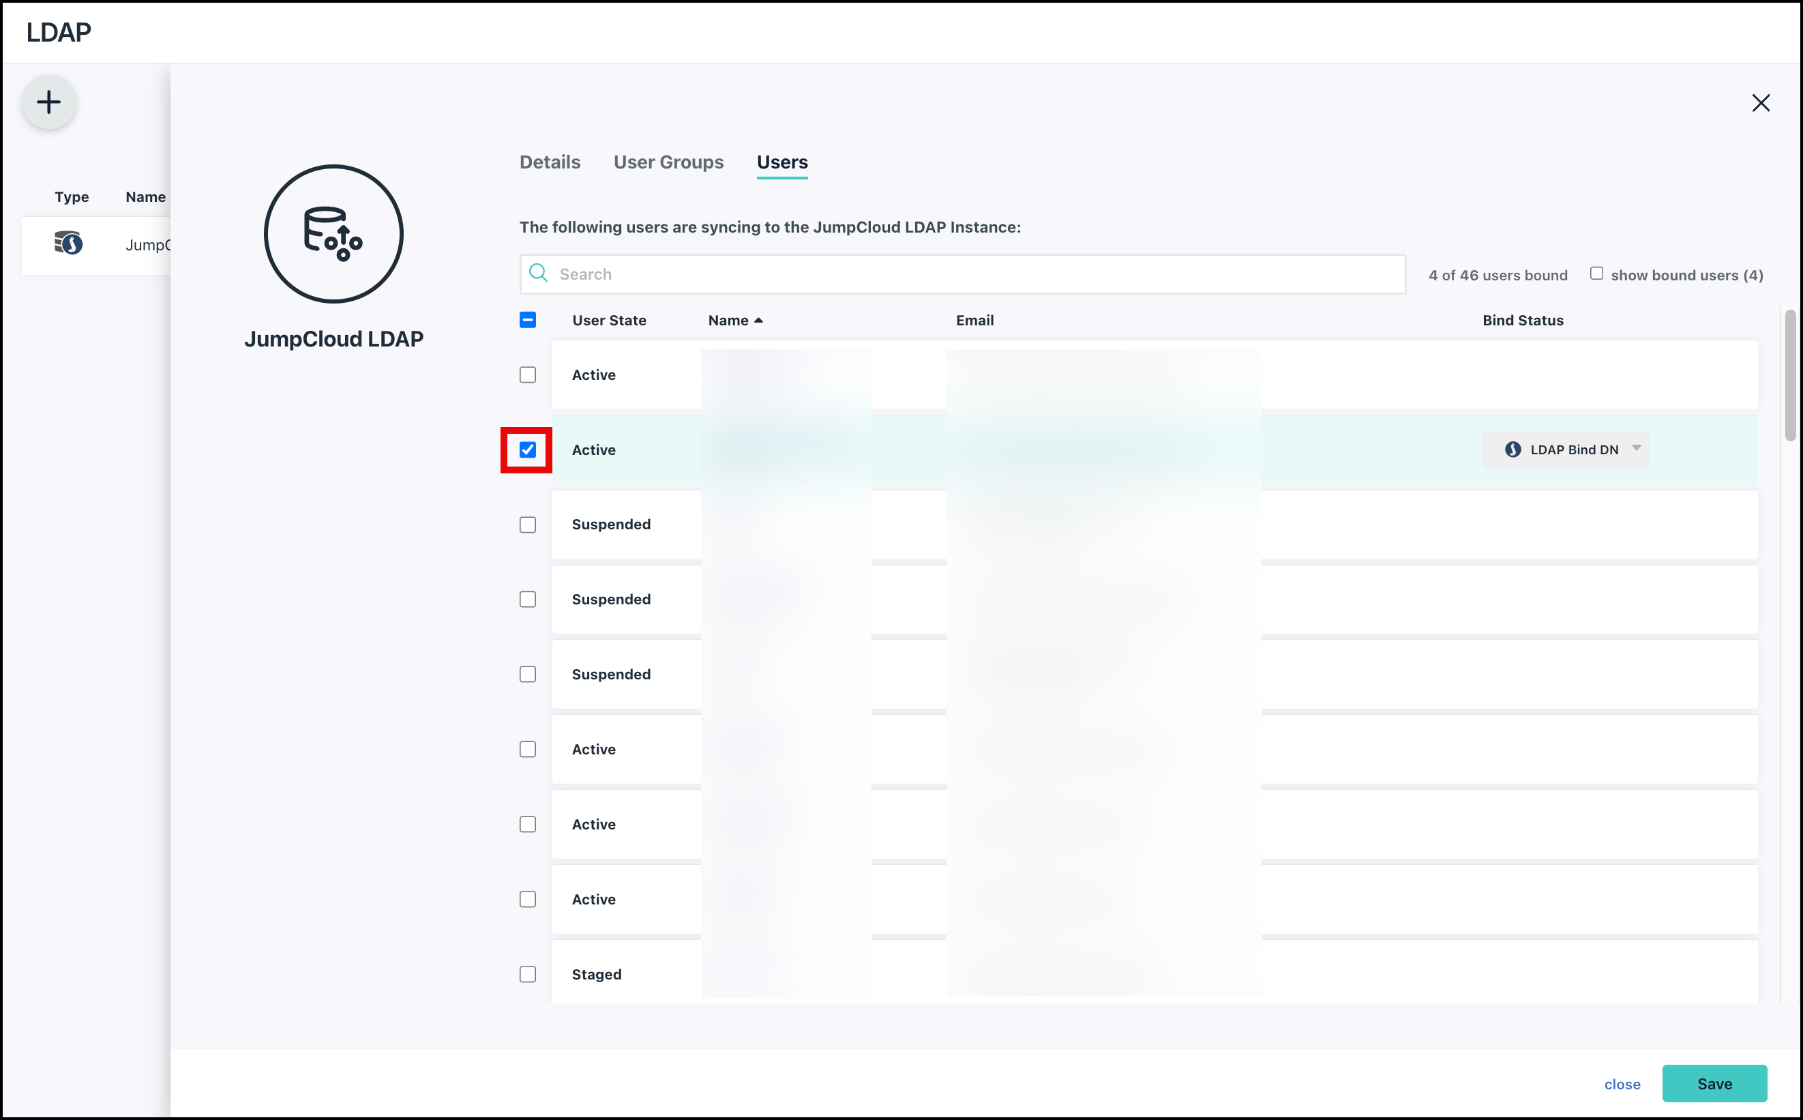Enable the show bound users checkbox
This screenshot has width=1803, height=1120.
[1596, 273]
